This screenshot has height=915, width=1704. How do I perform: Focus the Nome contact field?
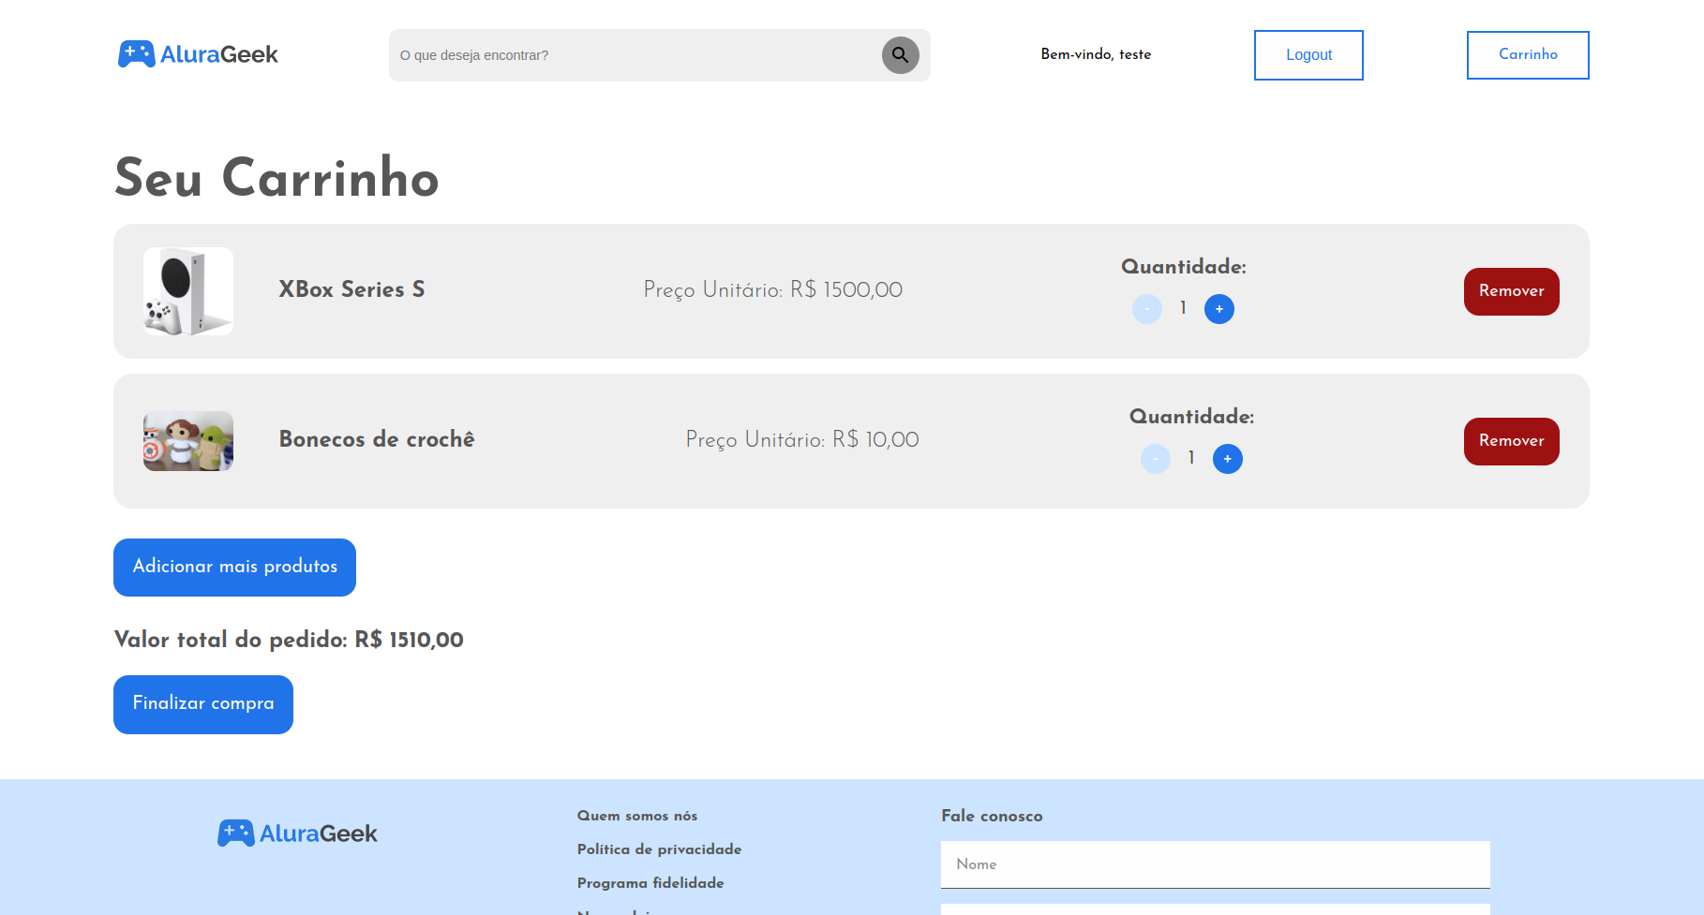1215,864
